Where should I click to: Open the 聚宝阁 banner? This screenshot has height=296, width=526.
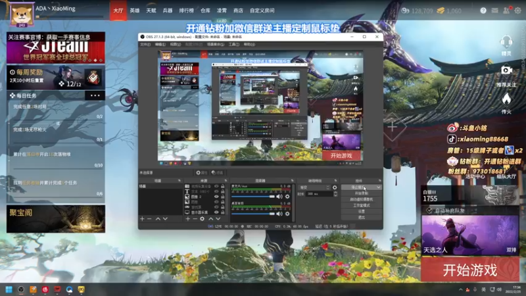(x=56, y=219)
